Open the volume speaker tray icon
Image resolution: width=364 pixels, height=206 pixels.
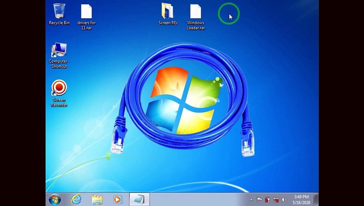284,199
